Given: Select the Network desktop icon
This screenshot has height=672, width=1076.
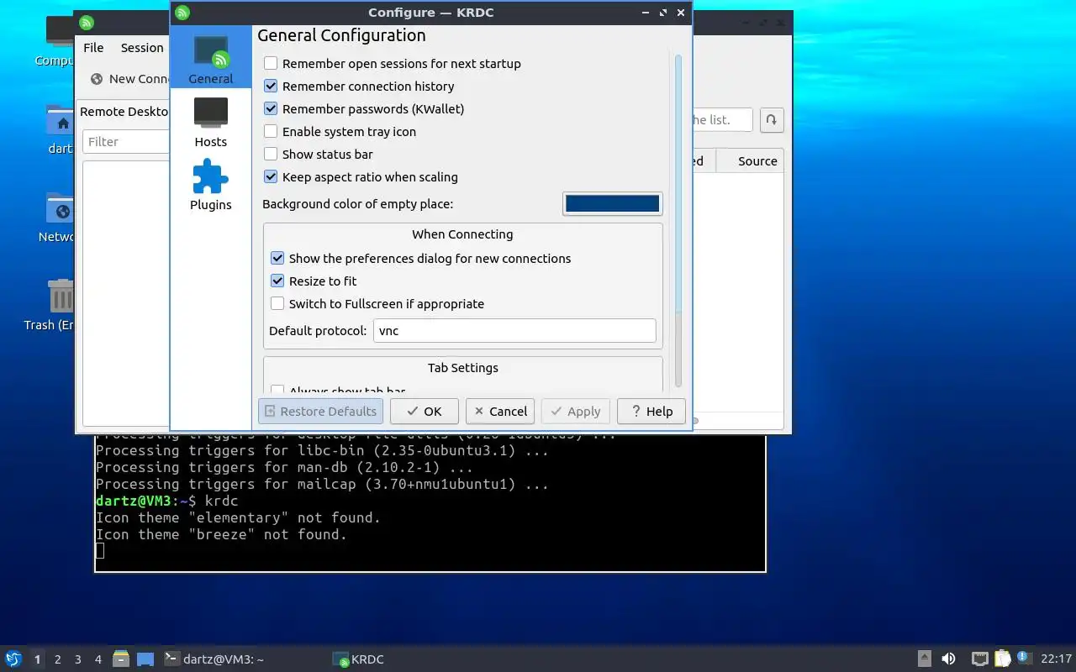Looking at the screenshot, I should [57, 218].
